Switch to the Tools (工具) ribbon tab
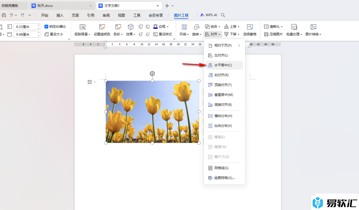This screenshot has width=359, height=210. click(x=137, y=15)
